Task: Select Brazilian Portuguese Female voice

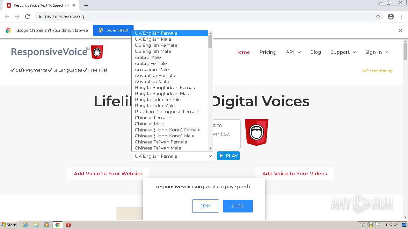Action: click(x=170, y=112)
